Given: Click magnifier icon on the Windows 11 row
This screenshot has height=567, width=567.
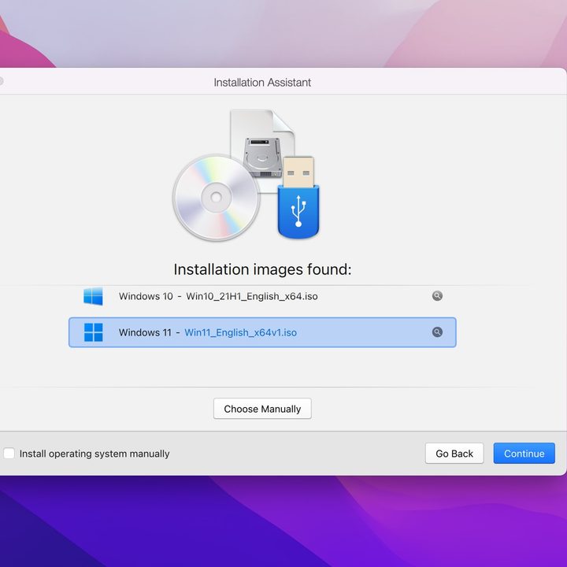Looking at the screenshot, I should pos(437,332).
